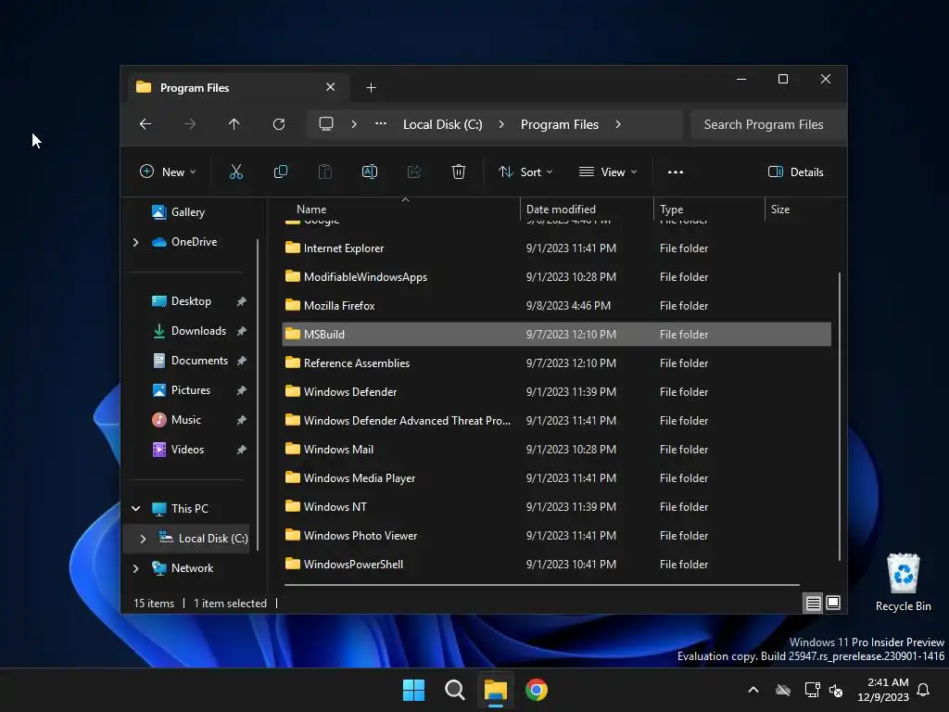
Task: Click File Explorer taskbar icon
Action: [x=495, y=690]
